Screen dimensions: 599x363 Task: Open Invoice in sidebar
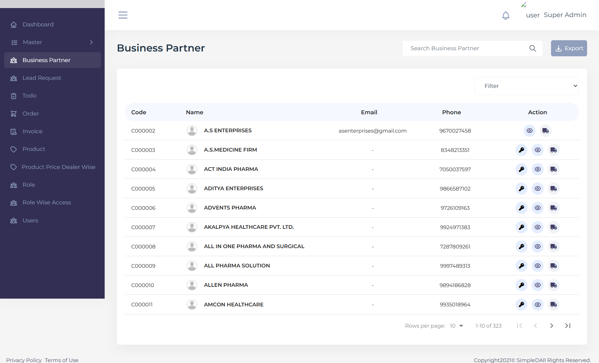click(x=52, y=131)
